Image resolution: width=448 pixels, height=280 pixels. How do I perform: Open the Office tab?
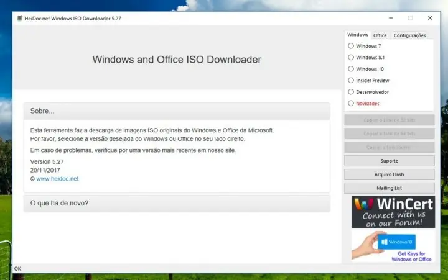(x=380, y=35)
